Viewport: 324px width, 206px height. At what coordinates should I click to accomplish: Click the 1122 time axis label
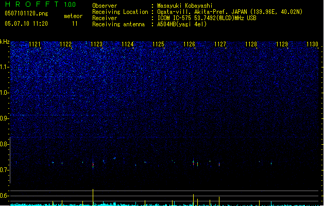[x=65, y=44]
